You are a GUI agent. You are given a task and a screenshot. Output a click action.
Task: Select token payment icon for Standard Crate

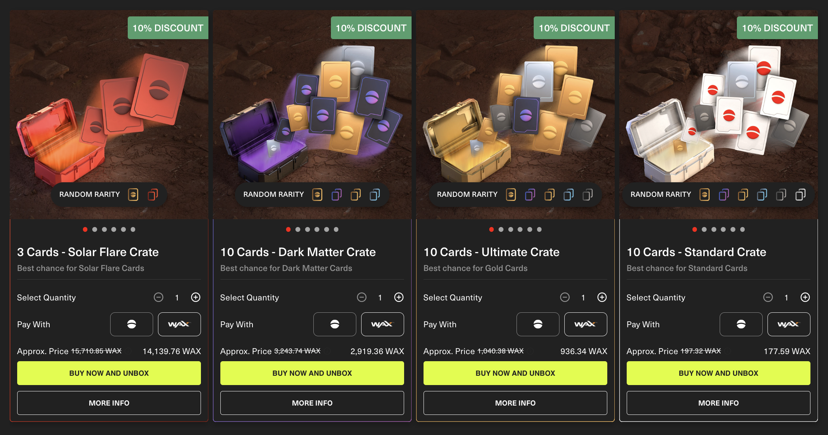(741, 324)
